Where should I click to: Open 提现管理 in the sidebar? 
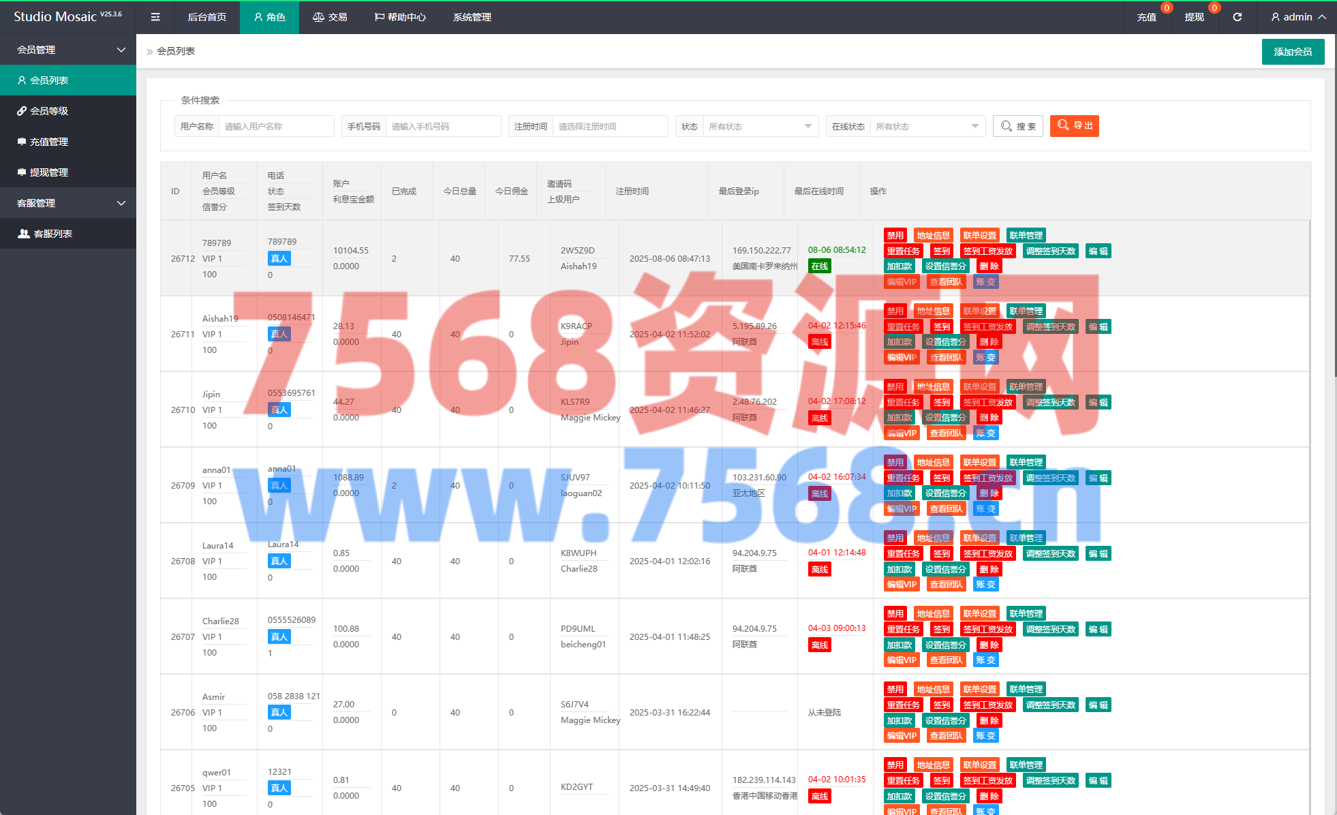49,172
